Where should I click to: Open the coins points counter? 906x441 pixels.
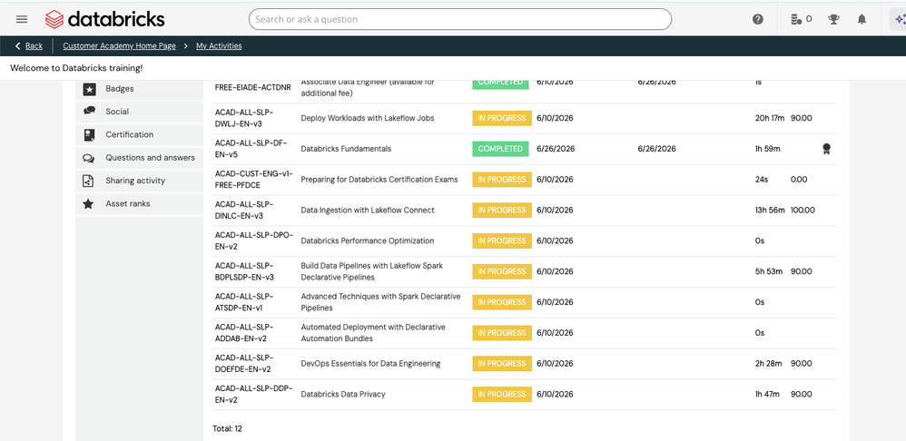coord(801,19)
